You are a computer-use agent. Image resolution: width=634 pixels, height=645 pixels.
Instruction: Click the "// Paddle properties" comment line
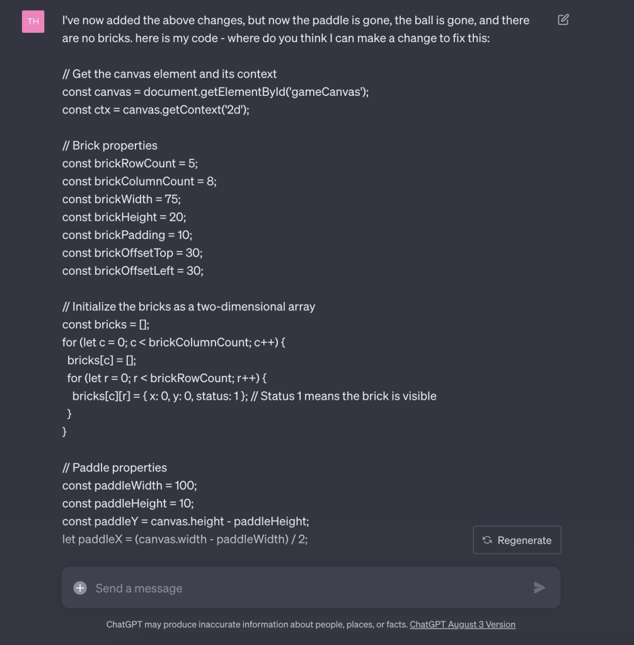(115, 468)
